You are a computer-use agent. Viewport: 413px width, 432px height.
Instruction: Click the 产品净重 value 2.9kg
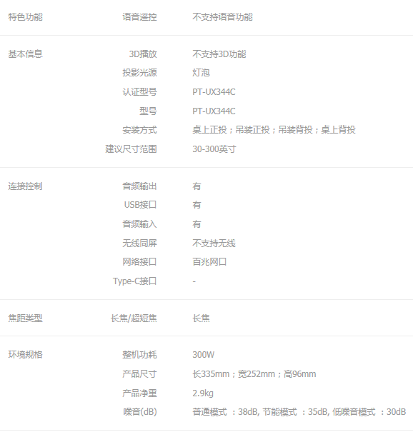point(203,393)
